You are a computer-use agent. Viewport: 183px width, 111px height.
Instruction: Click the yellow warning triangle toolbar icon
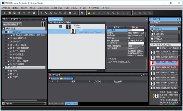(89, 13)
